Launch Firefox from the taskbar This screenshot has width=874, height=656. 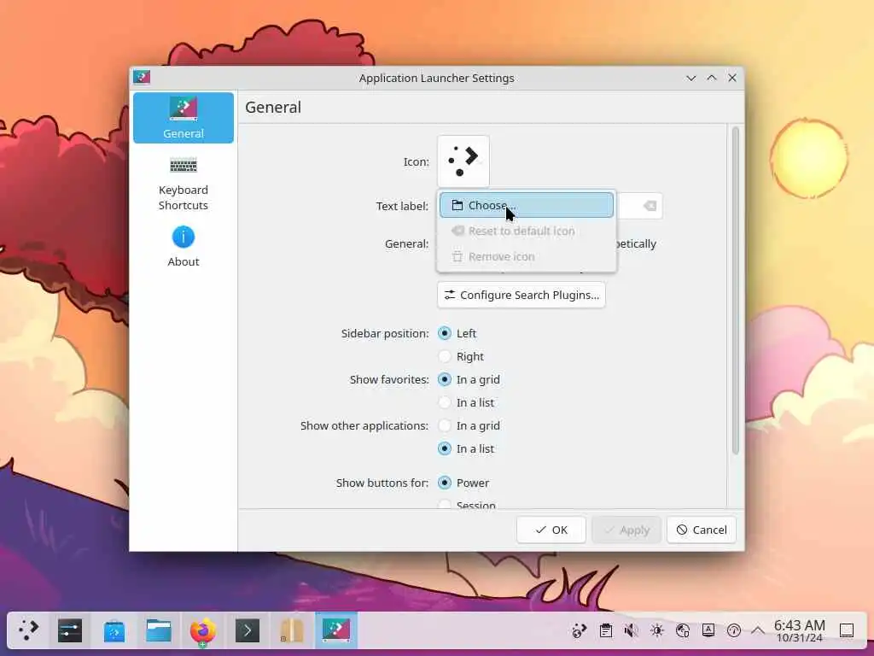coord(203,630)
